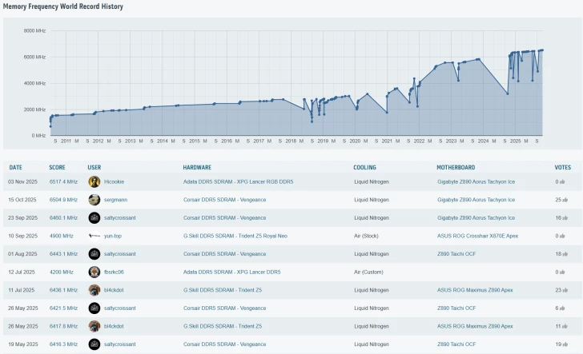Click the Hardware column header
This screenshot has height=354, width=583.
pyautogui.click(x=197, y=168)
